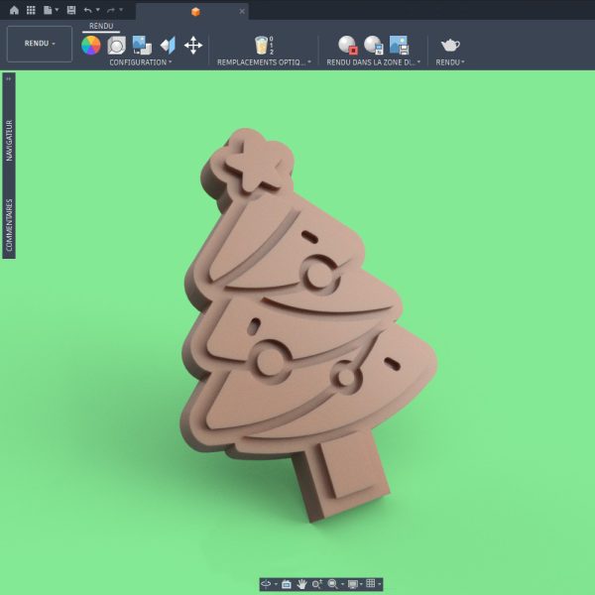Open the apps grid icon
Screen dimensions: 595x595
tap(31, 10)
